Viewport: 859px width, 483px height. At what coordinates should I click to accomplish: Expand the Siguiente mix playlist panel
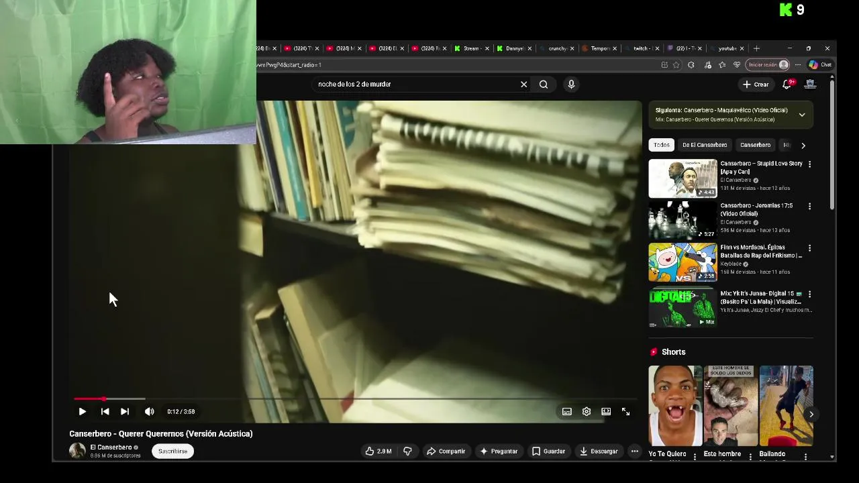802,115
